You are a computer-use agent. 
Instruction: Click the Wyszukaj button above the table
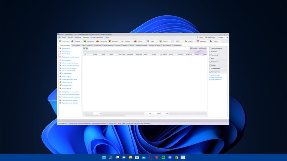pos(194,48)
